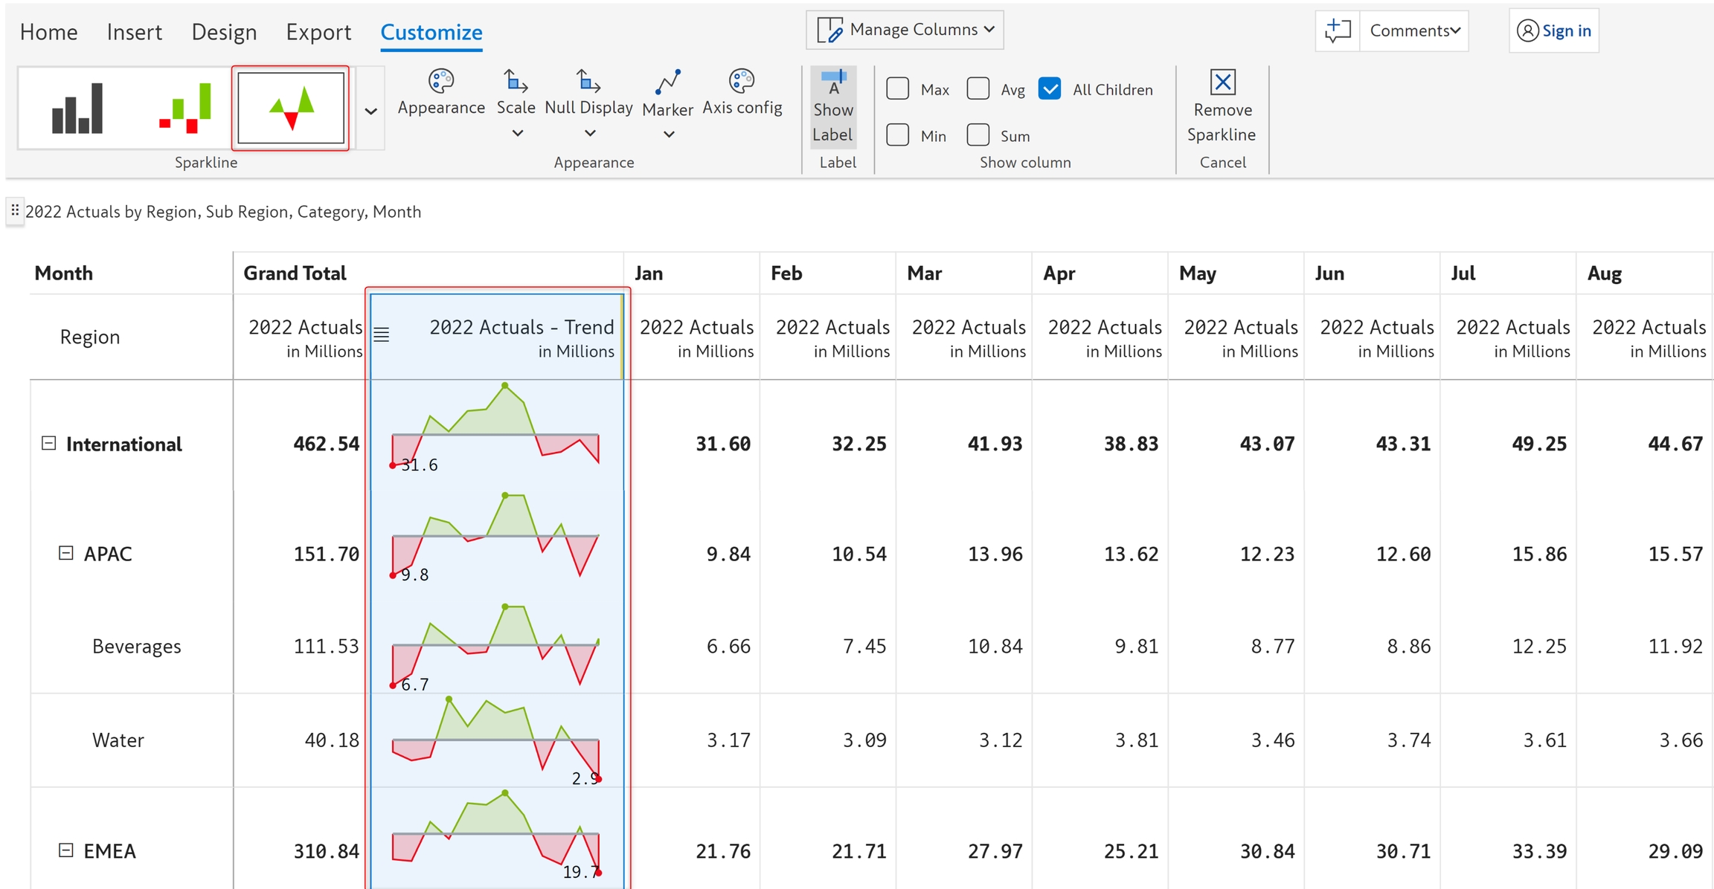Click the add comment icon

tap(1337, 30)
